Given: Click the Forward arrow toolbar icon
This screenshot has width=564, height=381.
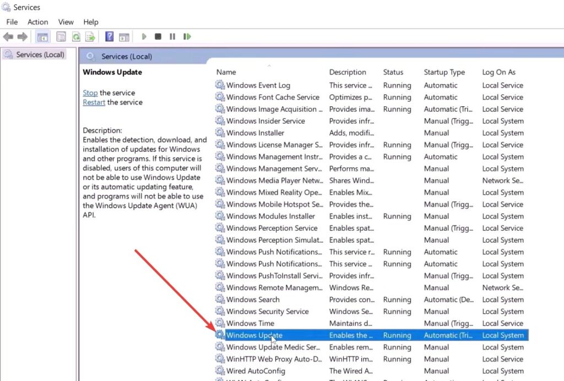Looking at the screenshot, I should click(x=22, y=37).
